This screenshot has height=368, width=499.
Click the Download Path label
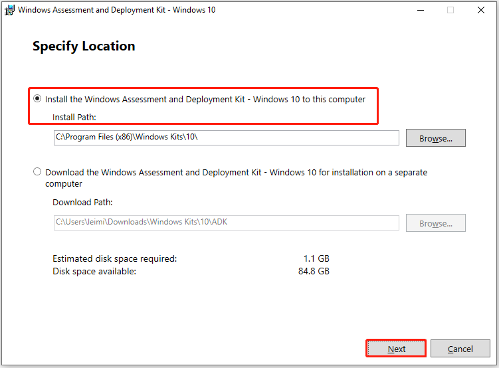click(x=82, y=203)
